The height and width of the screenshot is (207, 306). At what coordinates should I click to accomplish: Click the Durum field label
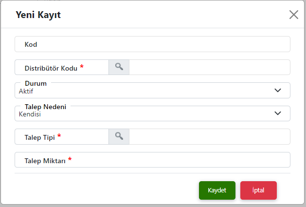click(36, 83)
